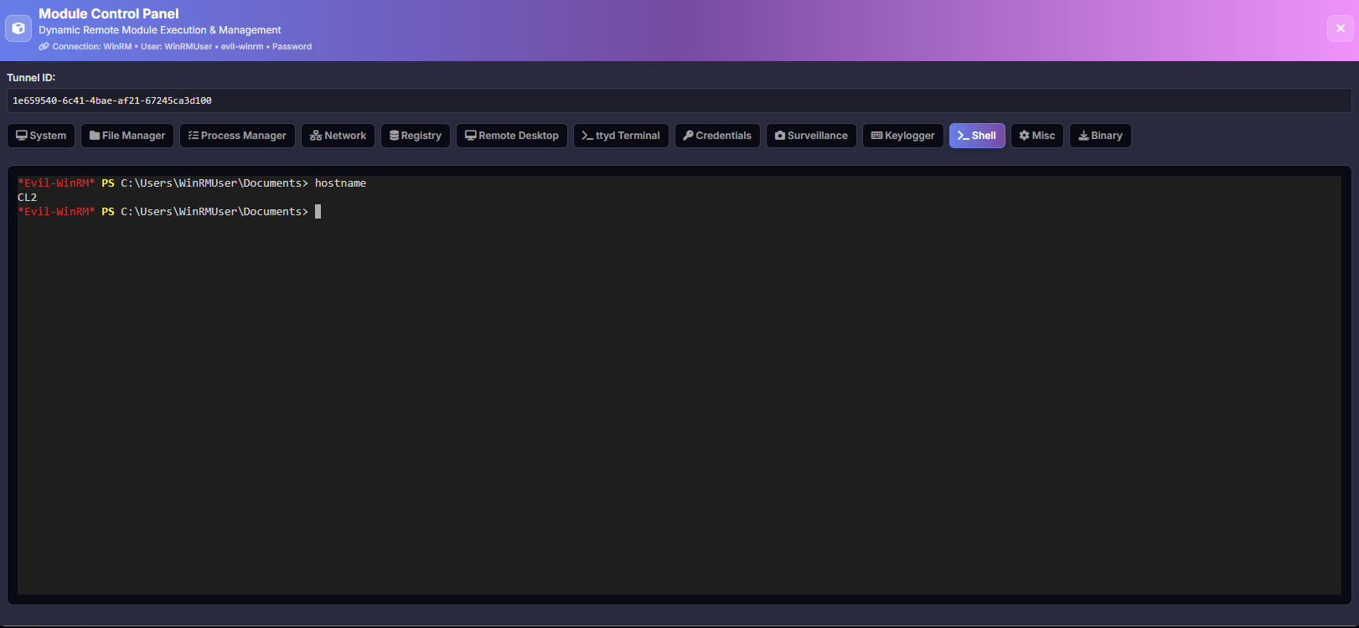Image resolution: width=1359 pixels, height=628 pixels.
Task: Click the terminal cursor at the empty prompt
Action: click(x=318, y=212)
